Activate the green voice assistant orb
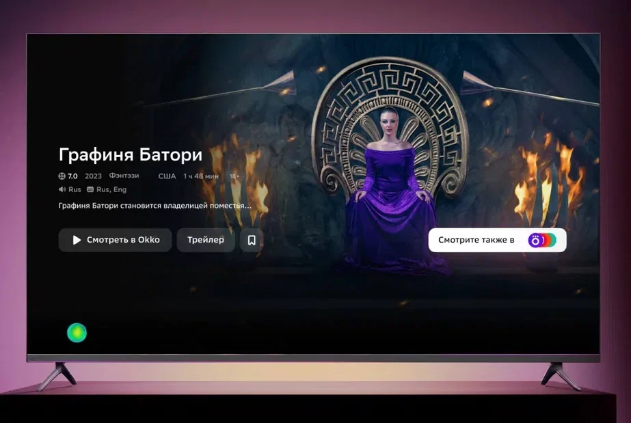The height and width of the screenshot is (423, 631). (77, 333)
